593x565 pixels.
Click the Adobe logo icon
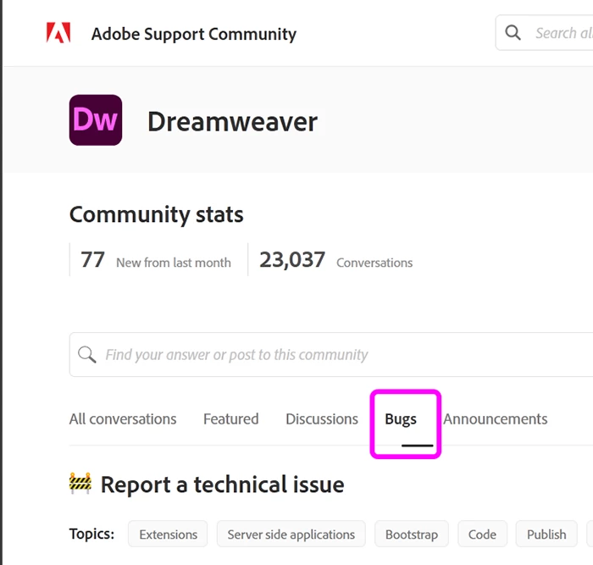(x=58, y=33)
